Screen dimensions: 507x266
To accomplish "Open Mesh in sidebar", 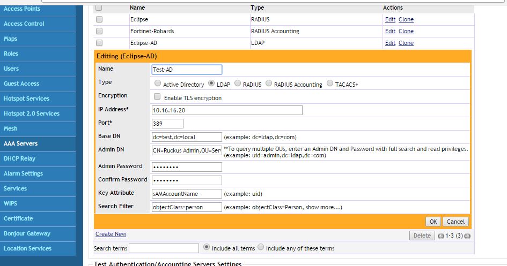I will [x=38, y=128].
